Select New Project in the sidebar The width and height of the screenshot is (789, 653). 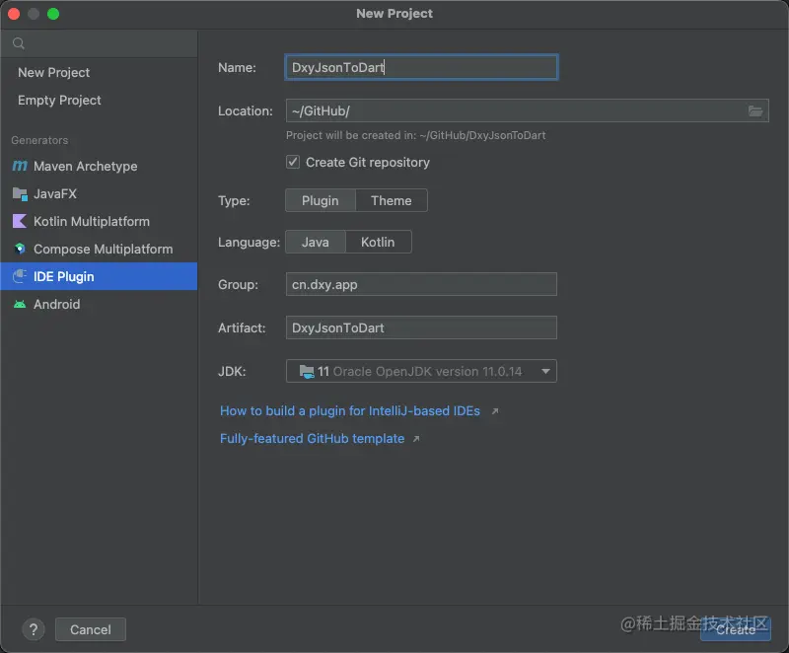coord(53,72)
